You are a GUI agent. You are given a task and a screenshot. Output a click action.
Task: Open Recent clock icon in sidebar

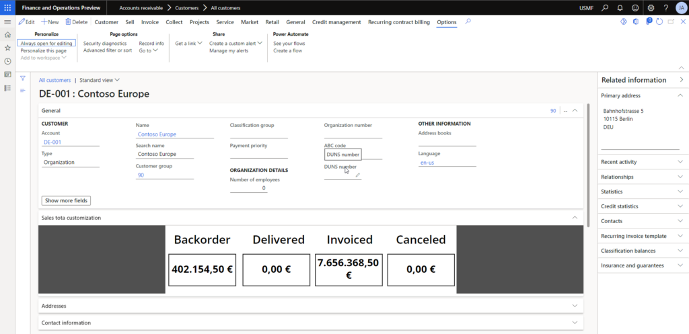pyautogui.click(x=7, y=61)
